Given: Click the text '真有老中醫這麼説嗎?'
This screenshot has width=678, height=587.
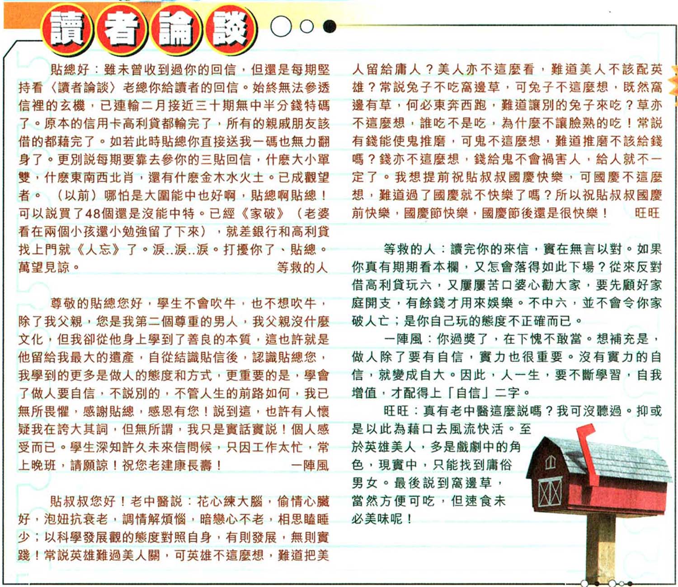Looking at the screenshot, I should coord(487,411).
